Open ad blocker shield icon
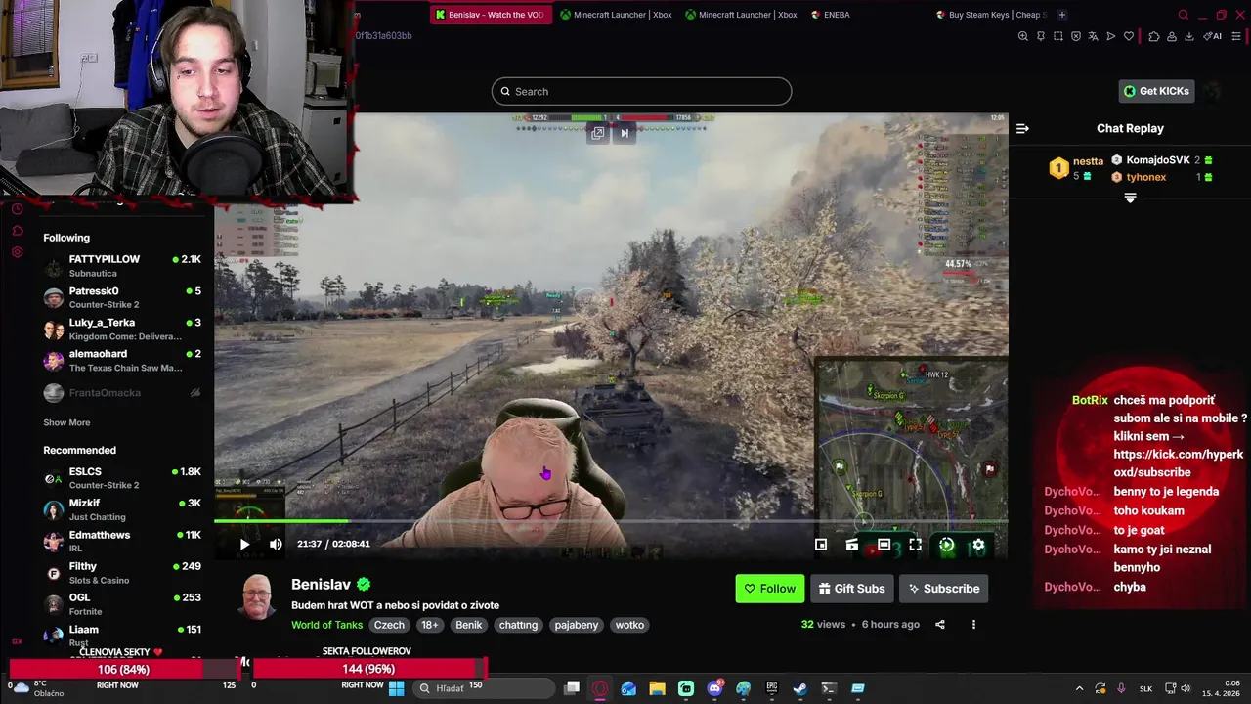Screen dimensions: 1251x704 click(1076, 36)
